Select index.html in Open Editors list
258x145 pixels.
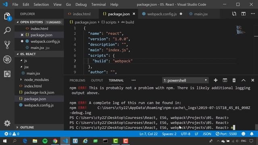[39, 29]
